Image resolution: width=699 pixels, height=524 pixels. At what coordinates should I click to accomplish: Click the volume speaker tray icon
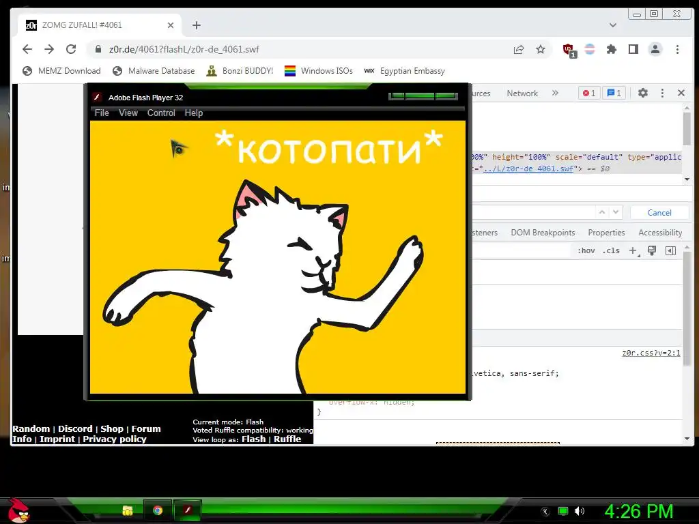tap(579, 511)
